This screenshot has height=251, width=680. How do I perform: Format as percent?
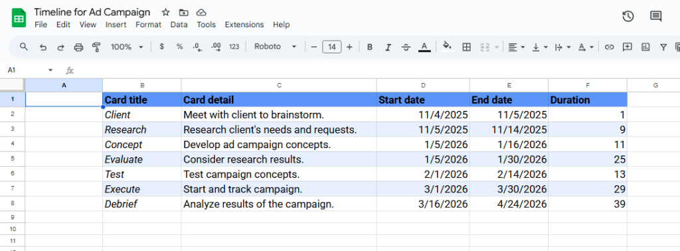(x=179, y=47)
